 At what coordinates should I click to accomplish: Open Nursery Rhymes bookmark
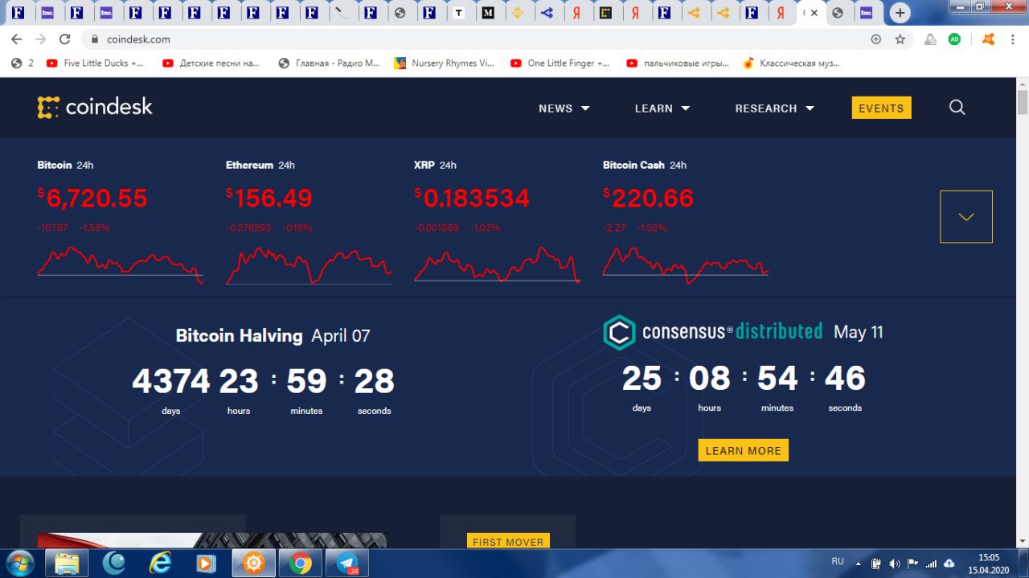click(x=445, y=63)
